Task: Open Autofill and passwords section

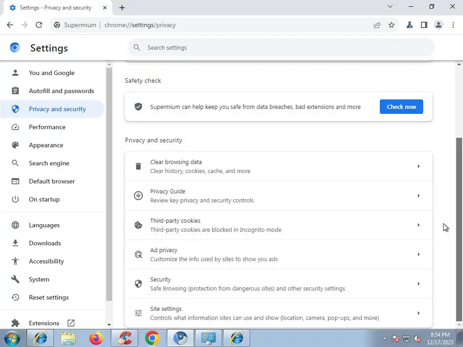Action: click(x=52, y=91)
